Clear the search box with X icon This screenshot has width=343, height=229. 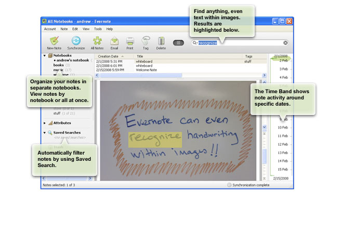(285, 43)
